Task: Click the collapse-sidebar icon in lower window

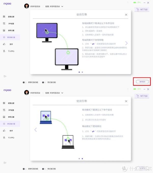Action: tap(5, 163)
